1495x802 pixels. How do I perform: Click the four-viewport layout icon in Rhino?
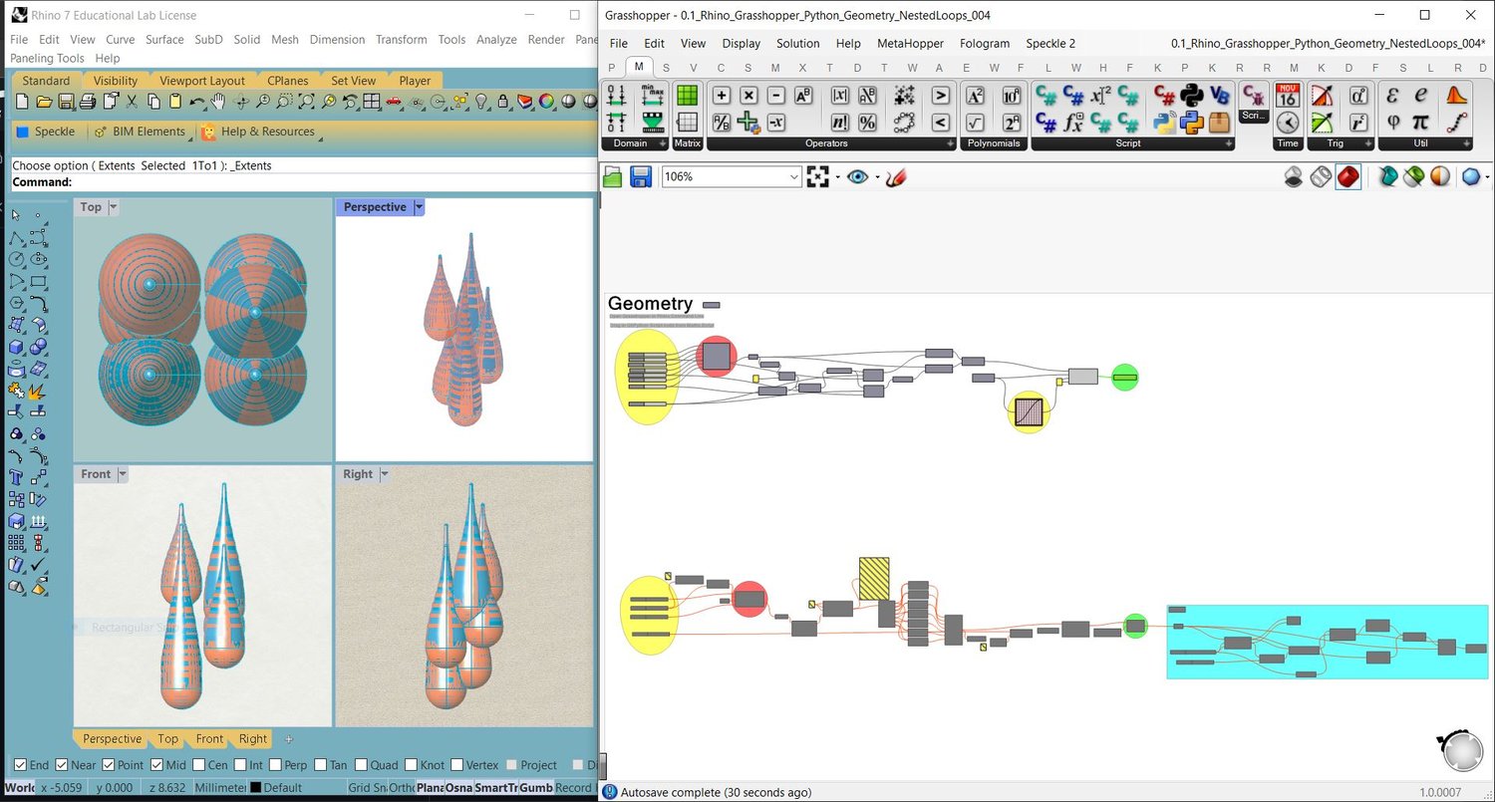pyautogui.click(x=372, y=102)
